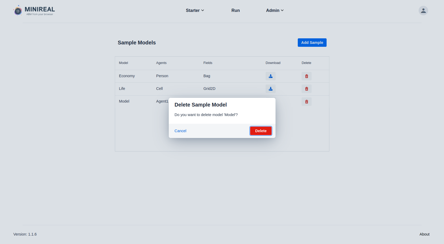
Task: Click the Fields column header
Action: (208, 63)
